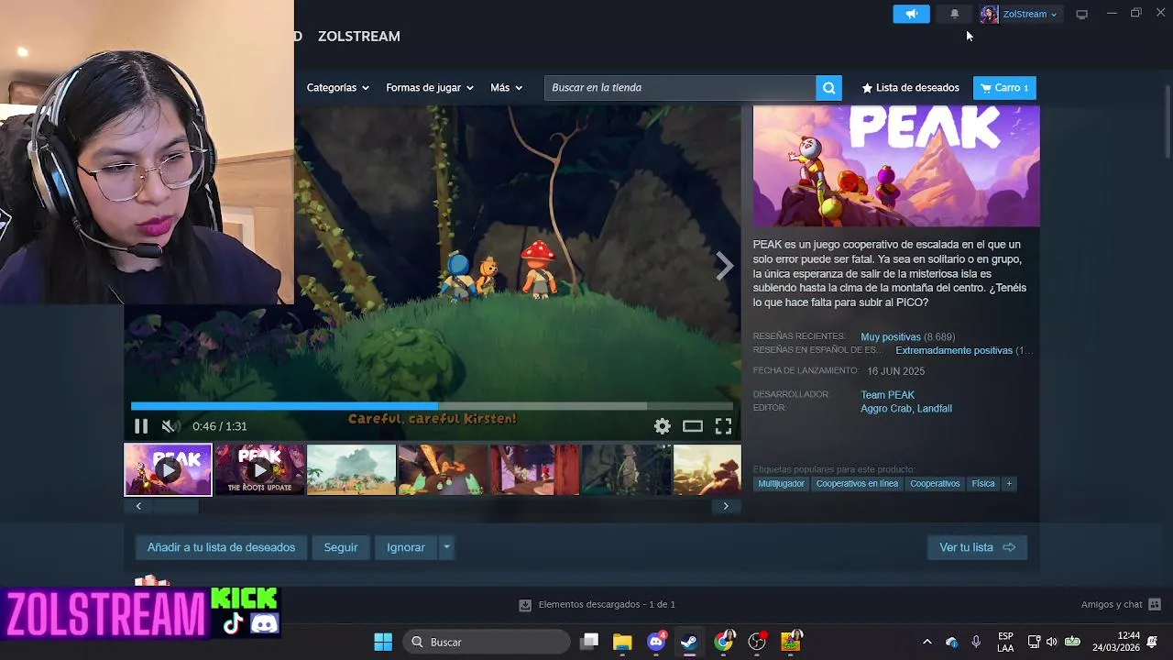This screenshot has width=1173, height=660.
Task: Open Steam notifications bell
Action: [954, 14]
